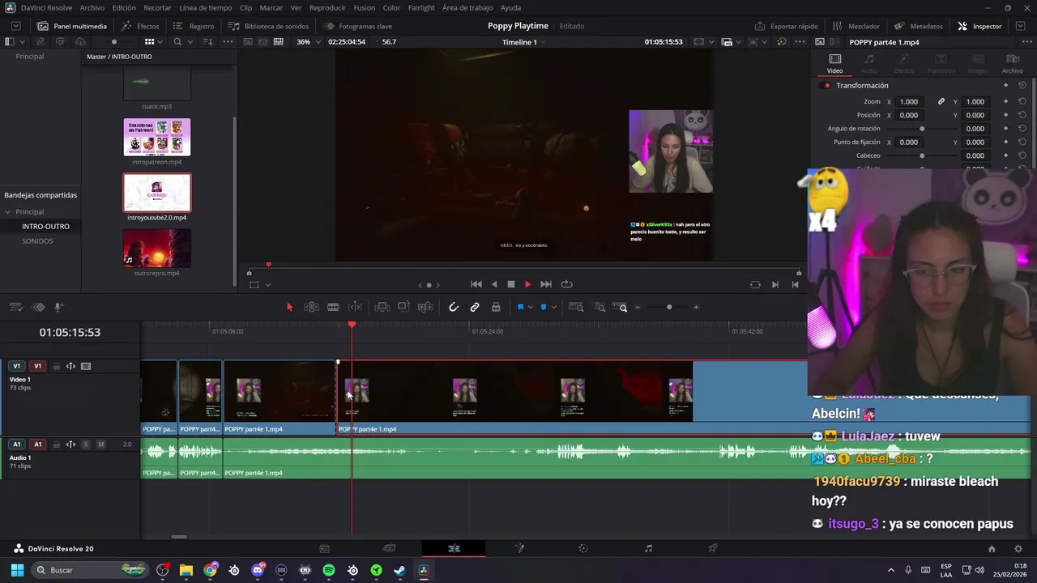Open File Explorer from the taskbar
This screenshot has height=583, width=1037.
coord(186,570)
